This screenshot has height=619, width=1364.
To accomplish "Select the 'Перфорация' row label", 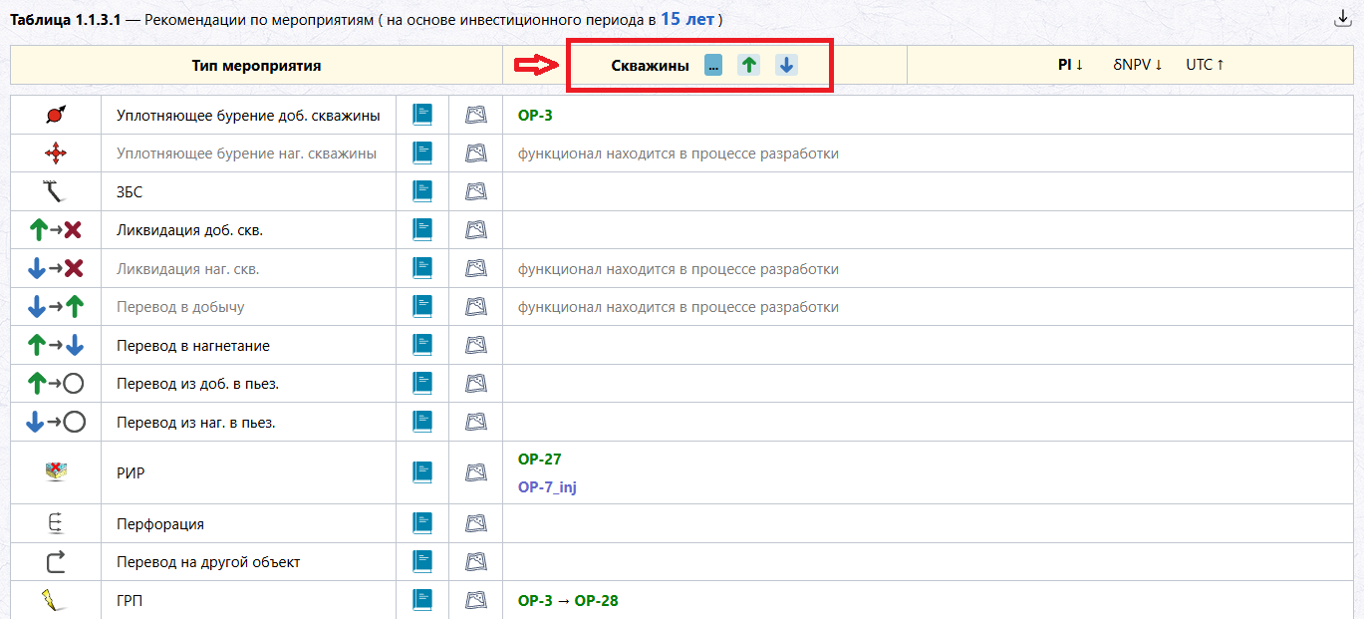I will click(160, 524).
